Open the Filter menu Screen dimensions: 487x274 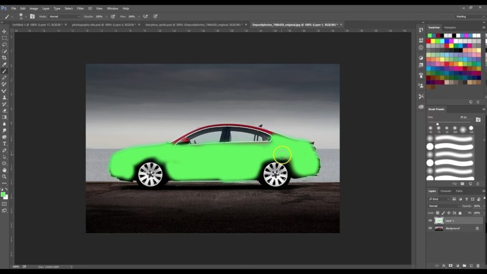click(x=80, y=8)
